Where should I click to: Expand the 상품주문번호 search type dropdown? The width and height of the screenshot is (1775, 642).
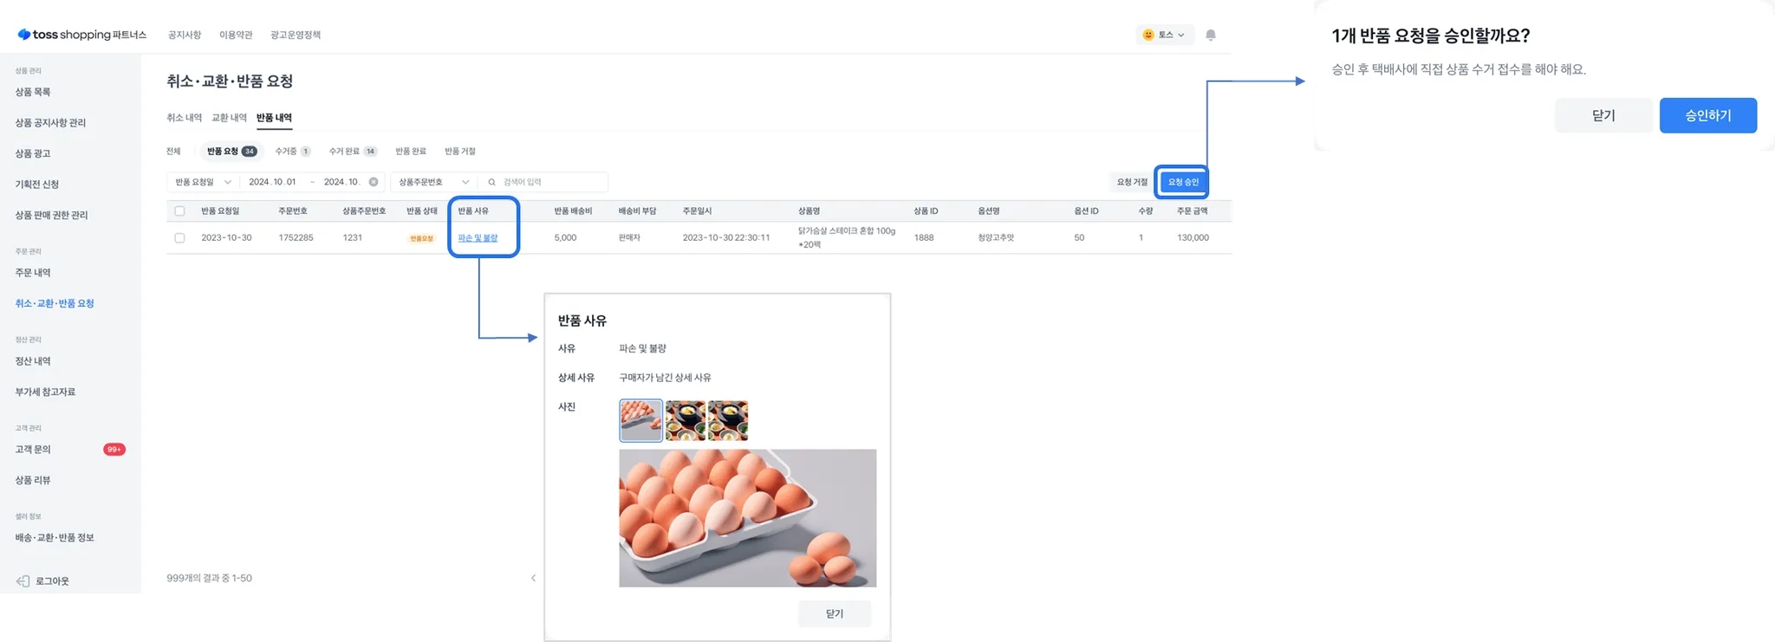coord(433,182)
